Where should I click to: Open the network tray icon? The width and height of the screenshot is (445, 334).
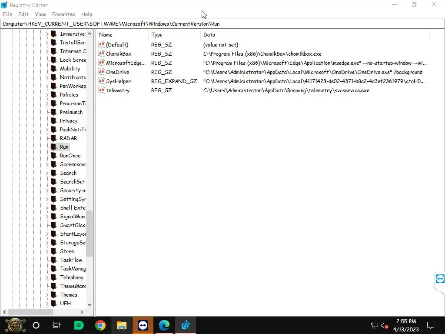point(374,325)
